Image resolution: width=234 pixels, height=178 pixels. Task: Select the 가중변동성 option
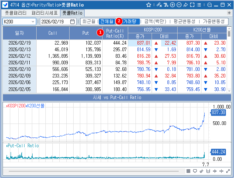213,22
